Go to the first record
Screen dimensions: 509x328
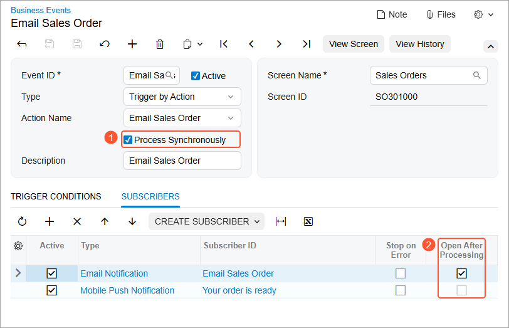[224, 44]
